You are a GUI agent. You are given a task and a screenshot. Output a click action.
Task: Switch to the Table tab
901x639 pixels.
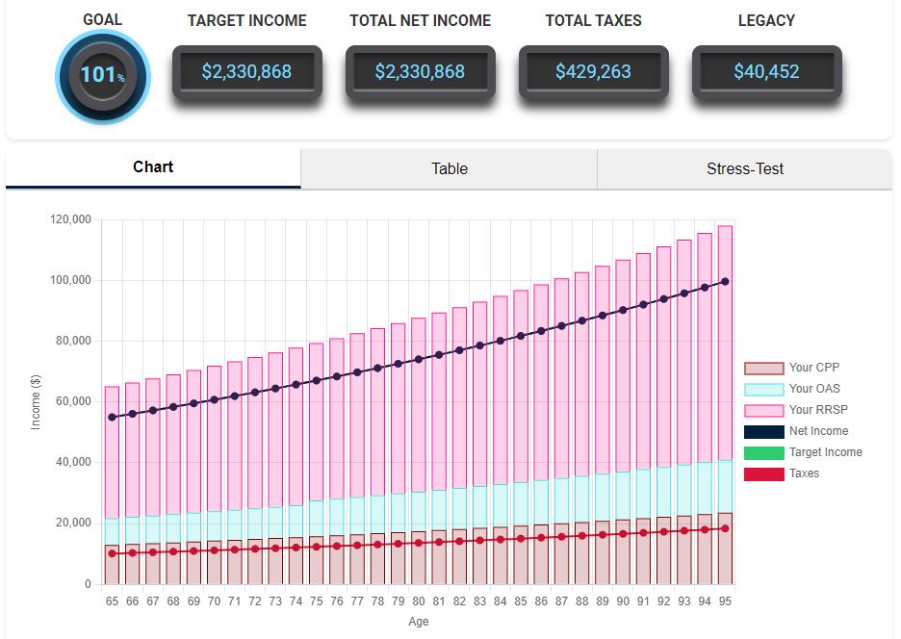[449, 168]
